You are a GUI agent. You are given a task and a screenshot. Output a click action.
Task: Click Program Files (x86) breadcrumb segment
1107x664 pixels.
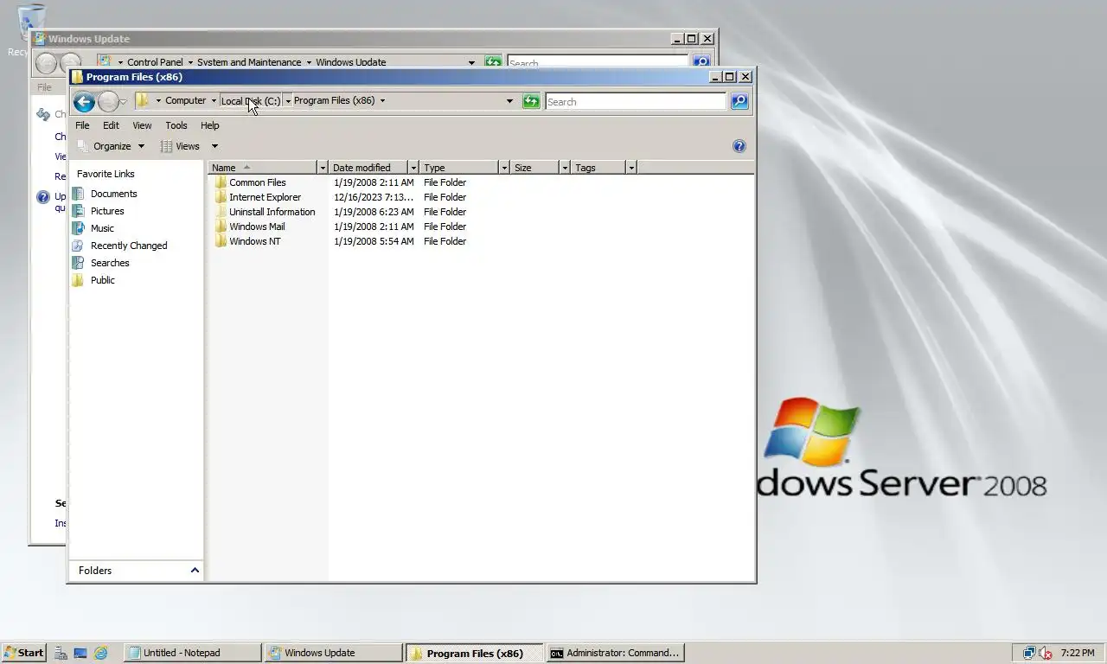(x=335, y=100)
